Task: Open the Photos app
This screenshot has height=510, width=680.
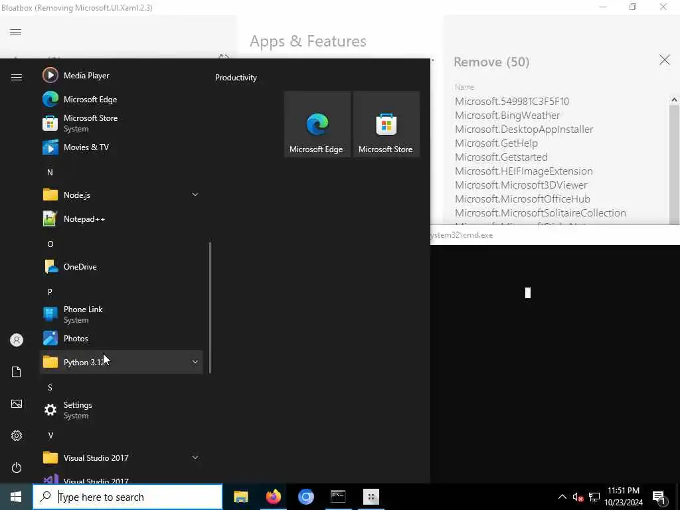Action: (122, 338)
